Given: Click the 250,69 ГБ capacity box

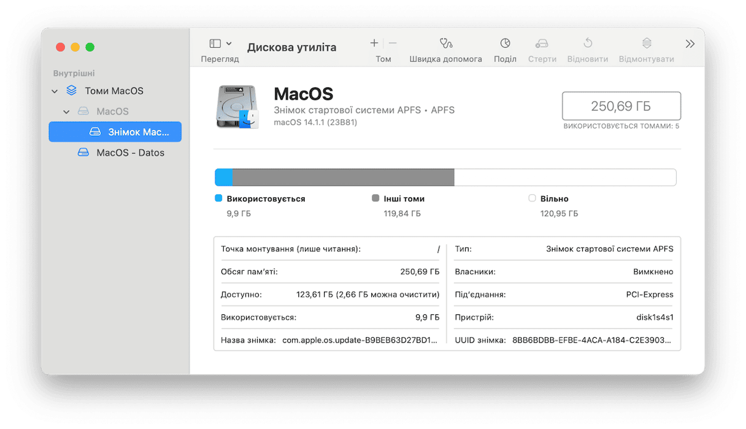Looking at the screenshot, I should point(621,106).
